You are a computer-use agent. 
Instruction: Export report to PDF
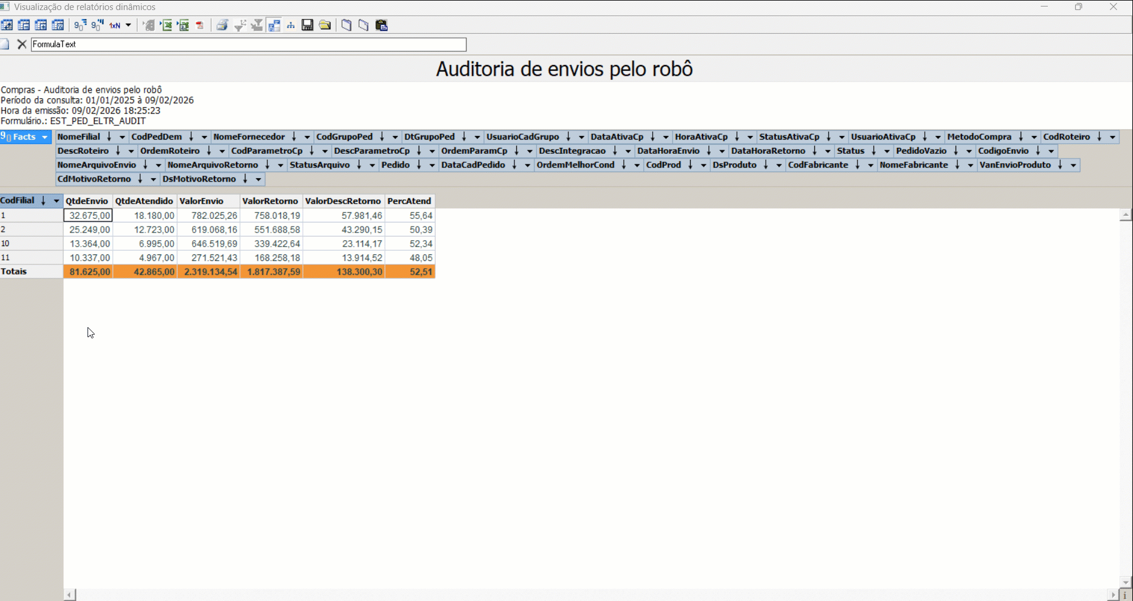click(x=200, y=25)
